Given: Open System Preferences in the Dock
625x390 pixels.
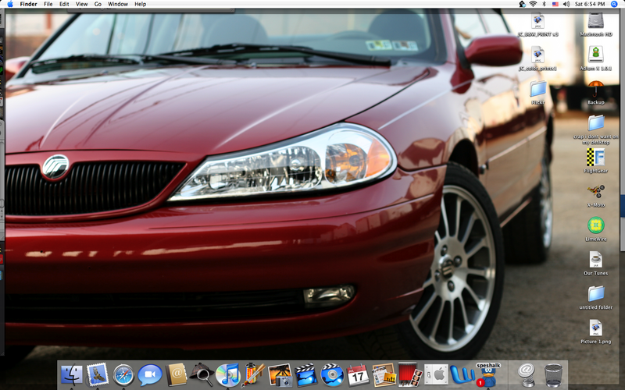Looking at the screenshot, I should tap(436, 374).
